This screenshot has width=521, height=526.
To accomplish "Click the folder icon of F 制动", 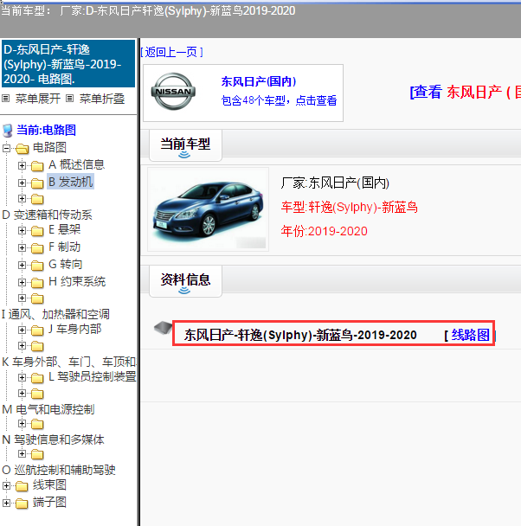I will [x=37, y=248].
